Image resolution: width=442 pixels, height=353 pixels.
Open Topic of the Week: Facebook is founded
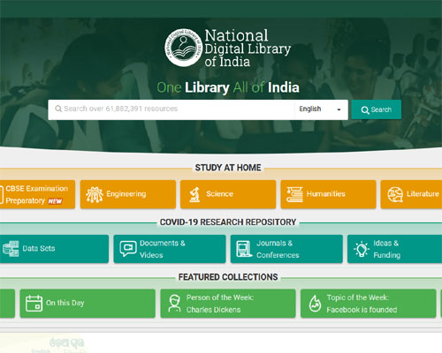(x=368, y=304)
